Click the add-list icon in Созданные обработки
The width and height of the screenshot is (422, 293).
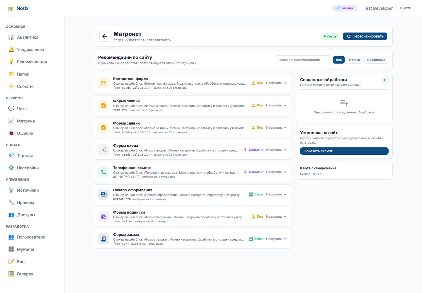344,103
